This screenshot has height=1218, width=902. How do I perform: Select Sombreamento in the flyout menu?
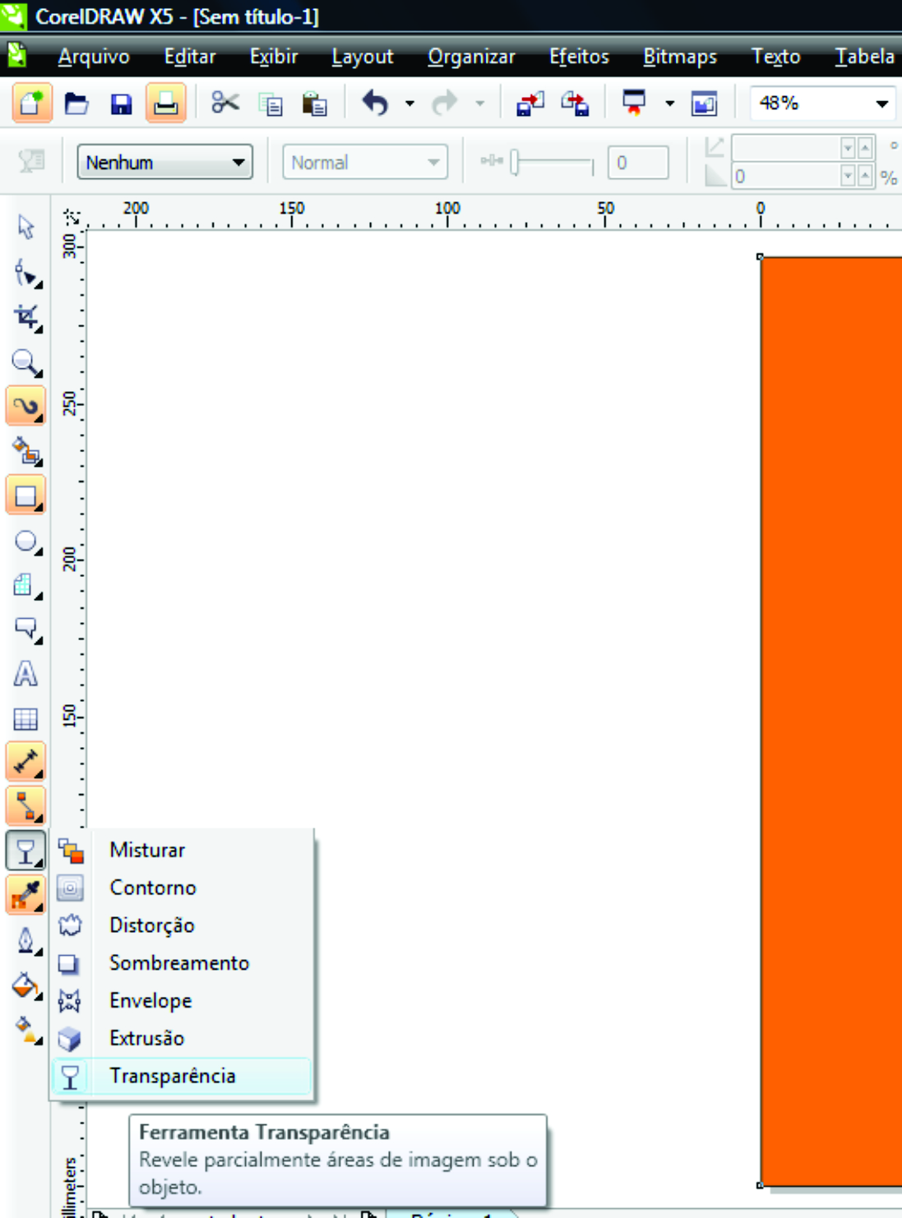(179, 962)
